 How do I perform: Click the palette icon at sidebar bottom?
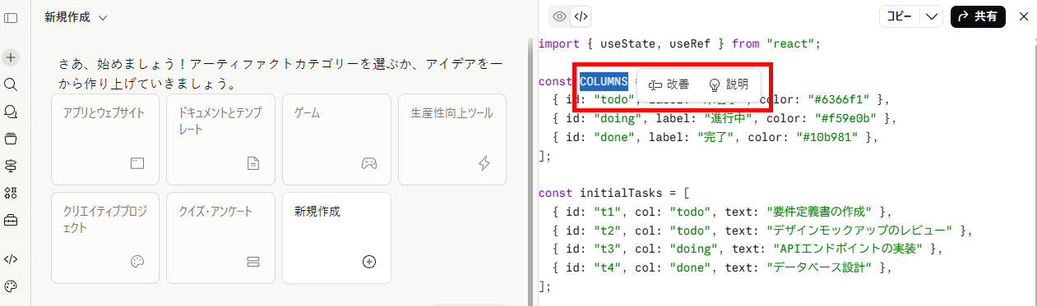point(11,286)
